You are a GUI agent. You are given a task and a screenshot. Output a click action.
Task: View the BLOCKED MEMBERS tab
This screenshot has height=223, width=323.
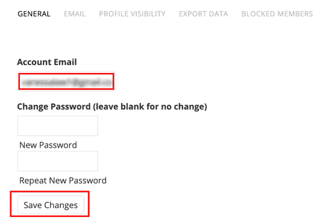point(277,14)
